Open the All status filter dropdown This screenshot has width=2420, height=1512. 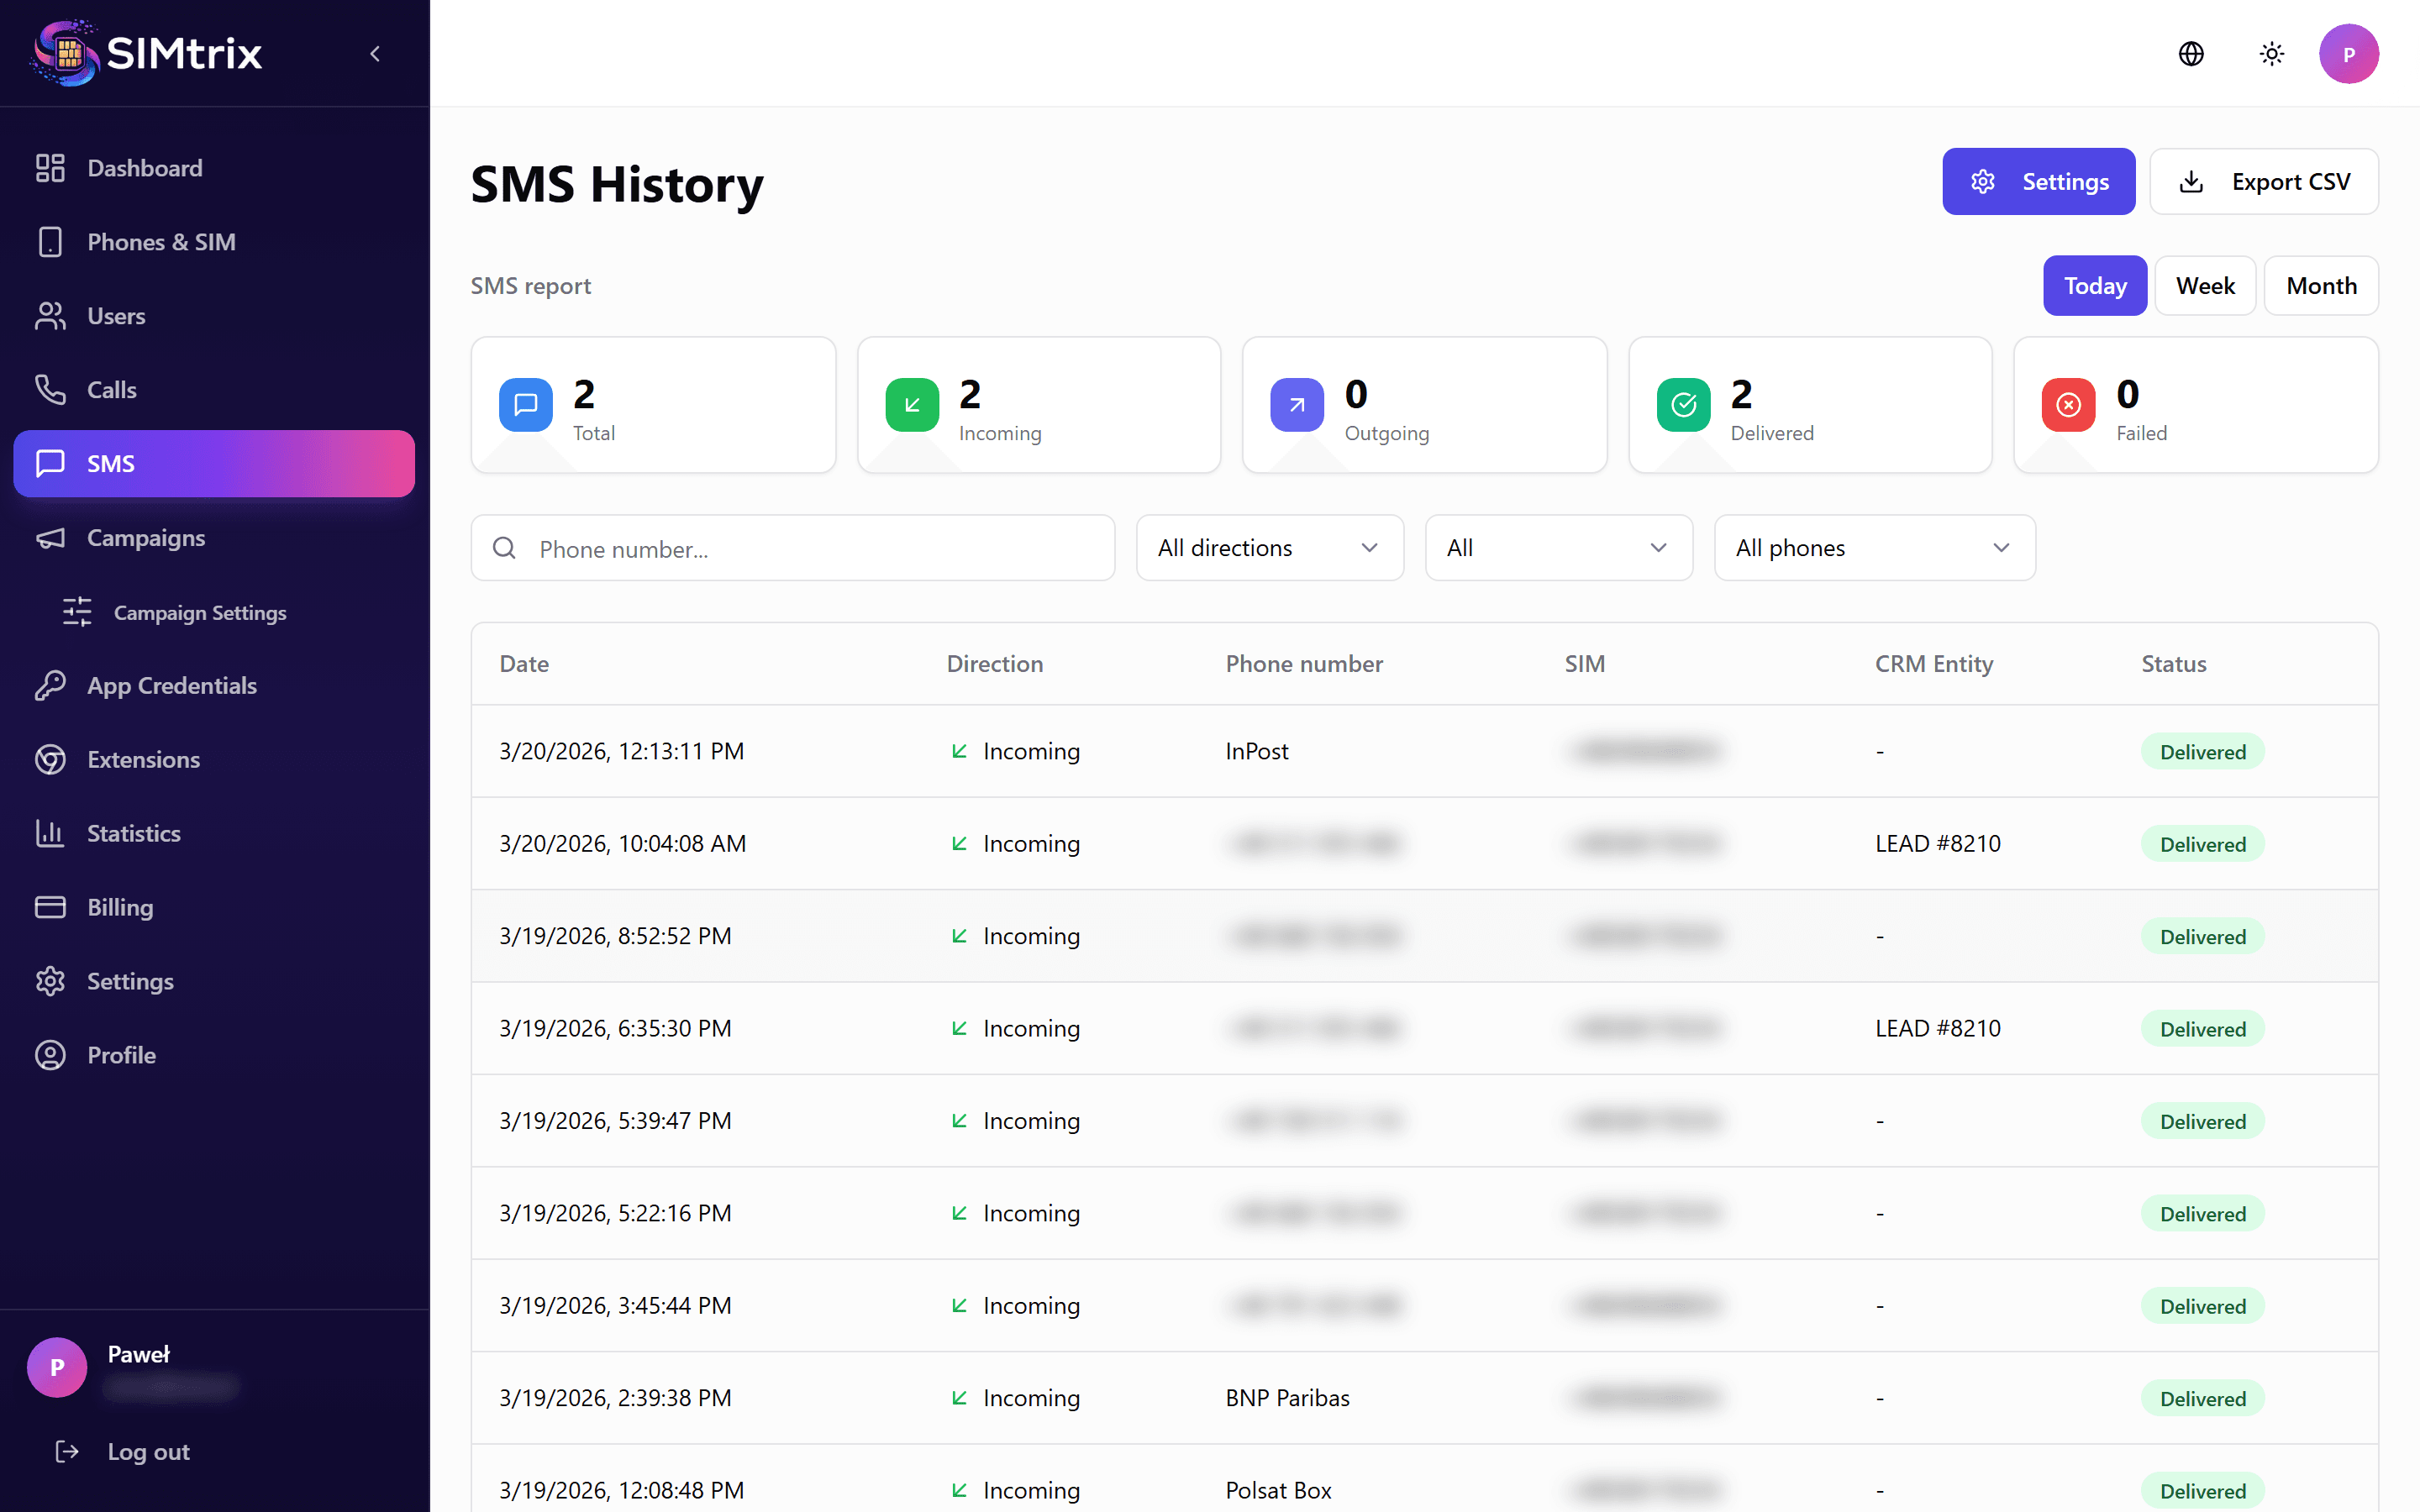(1557, 548)
